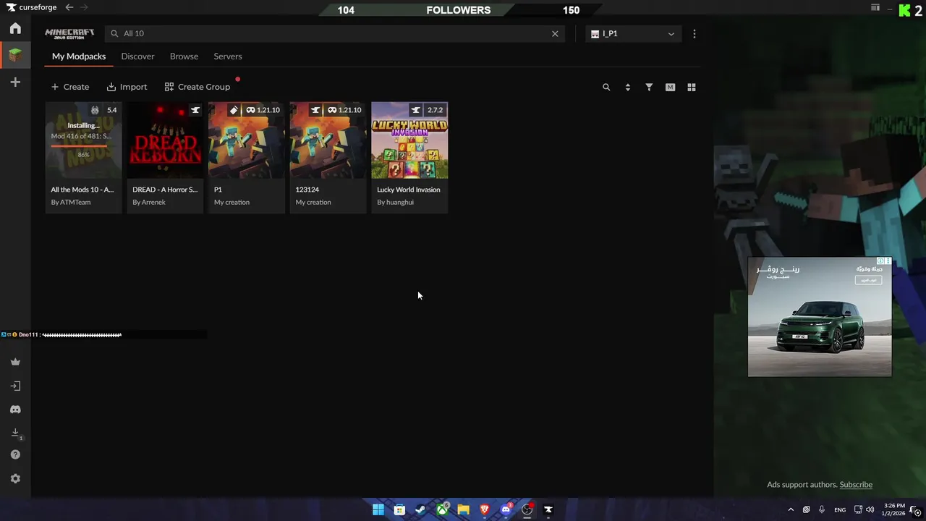Click the 'All the Mods 10 - A...' title
Image resolution: width=926 pixels, height=521 pixels.
click(x=82, y=190)
